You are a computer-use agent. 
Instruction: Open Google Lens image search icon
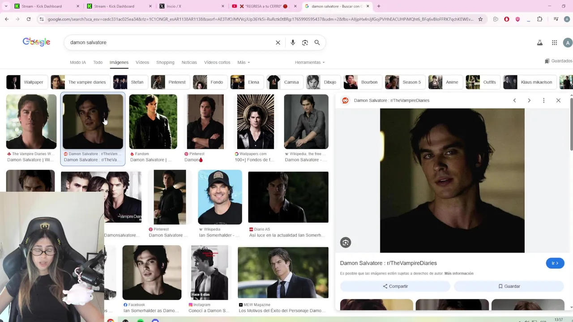pos(305,42)
